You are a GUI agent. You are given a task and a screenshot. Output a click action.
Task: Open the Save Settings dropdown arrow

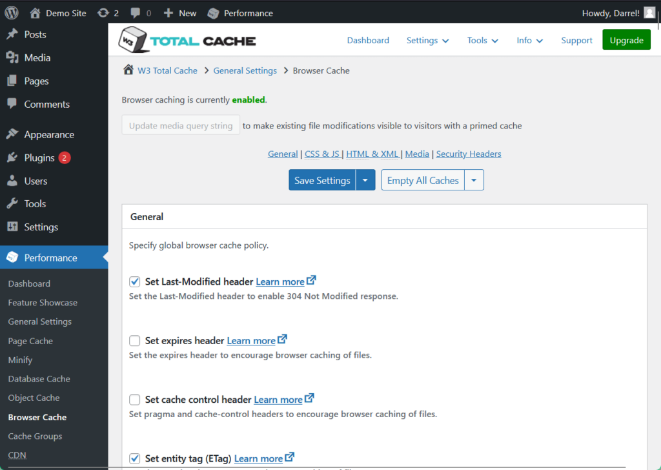[365, 180]
